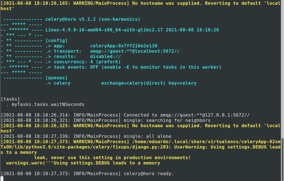The image size is (284, 181).
Task: Click the 'mingle: searching for neighbors' log line
Action: [167, 120]
